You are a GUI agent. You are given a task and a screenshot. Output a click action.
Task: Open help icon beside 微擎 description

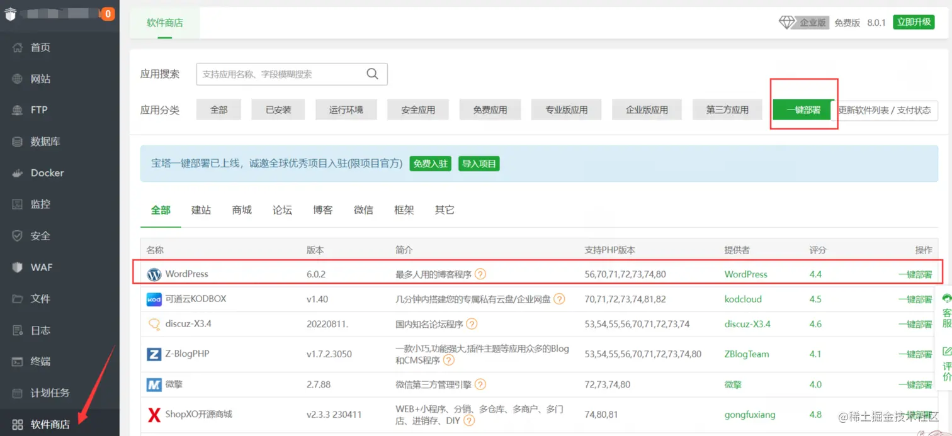480,384
